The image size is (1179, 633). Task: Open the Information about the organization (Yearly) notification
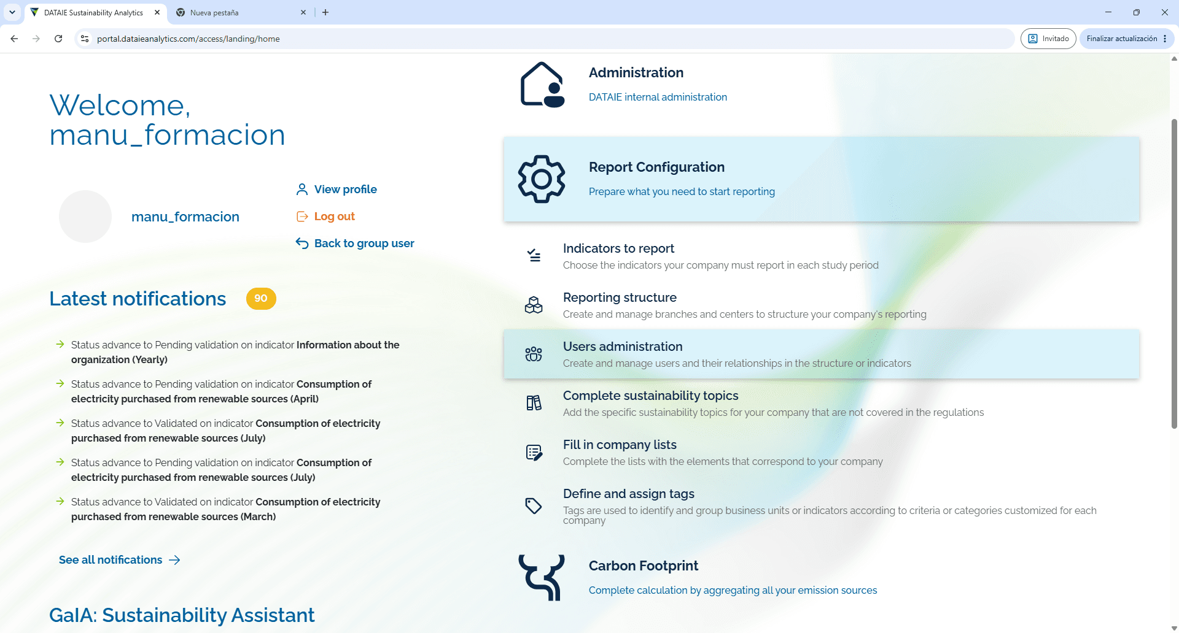235,352
